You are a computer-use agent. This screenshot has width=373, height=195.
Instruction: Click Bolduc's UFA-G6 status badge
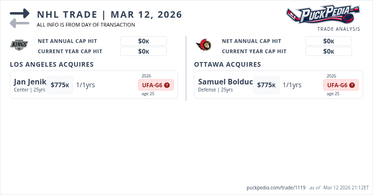click(337, 85)
